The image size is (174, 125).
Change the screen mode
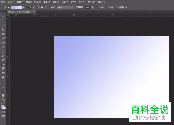coord(3,116)
